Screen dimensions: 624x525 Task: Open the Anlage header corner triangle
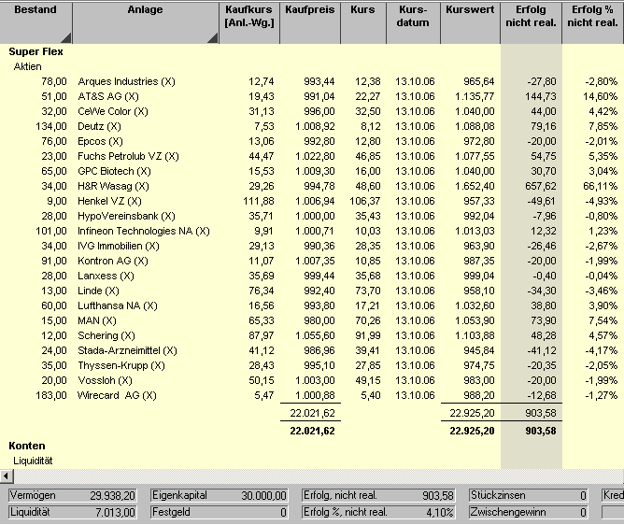[x=213, y=38]
